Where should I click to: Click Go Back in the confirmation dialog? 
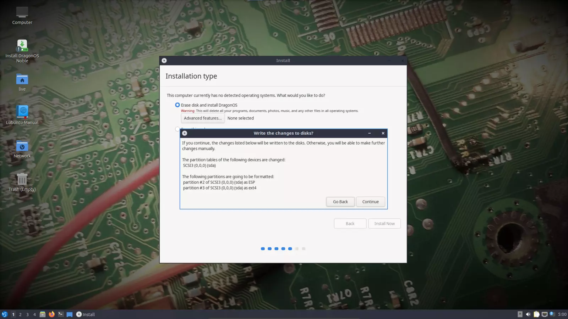(340, 202)
